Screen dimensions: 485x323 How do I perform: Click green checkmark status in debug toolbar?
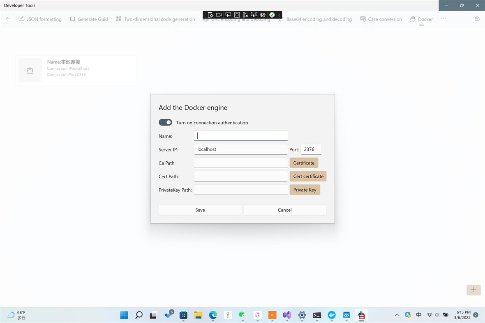pyautogui.click(x=272, y=14)
